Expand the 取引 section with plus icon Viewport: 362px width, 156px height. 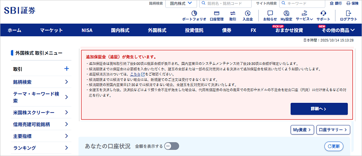67,69
